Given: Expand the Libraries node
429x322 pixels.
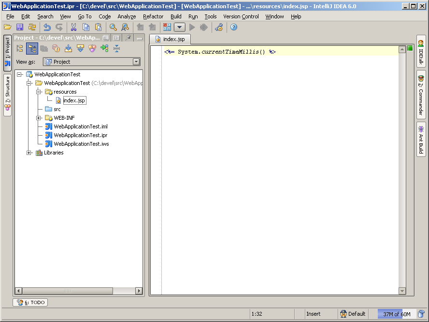Looking at the screenshot, I should 29,153.
